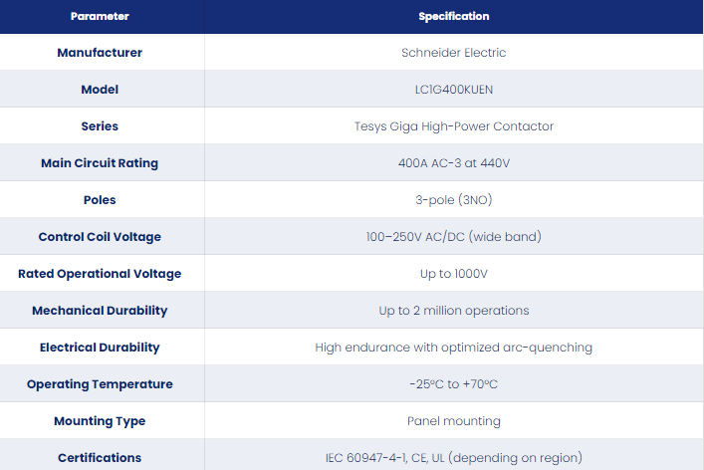This screenshot has height=470, width=704.
Task: Click the 'Mechanical Durability' label
Action: pyautogui.click(x=100, y=311)
